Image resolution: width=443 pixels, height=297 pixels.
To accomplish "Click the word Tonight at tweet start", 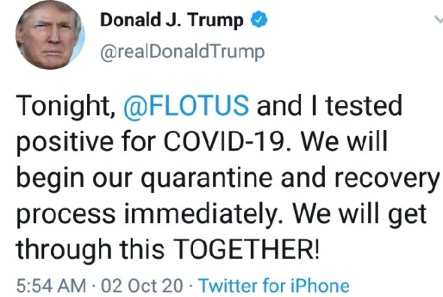I will coord(63,106).
